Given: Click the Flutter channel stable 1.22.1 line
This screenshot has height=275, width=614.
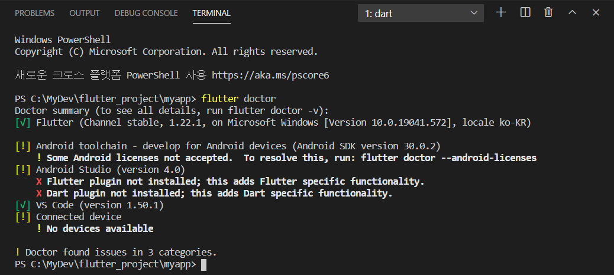Looking at the screenshot, I should (x=273, y=123).
